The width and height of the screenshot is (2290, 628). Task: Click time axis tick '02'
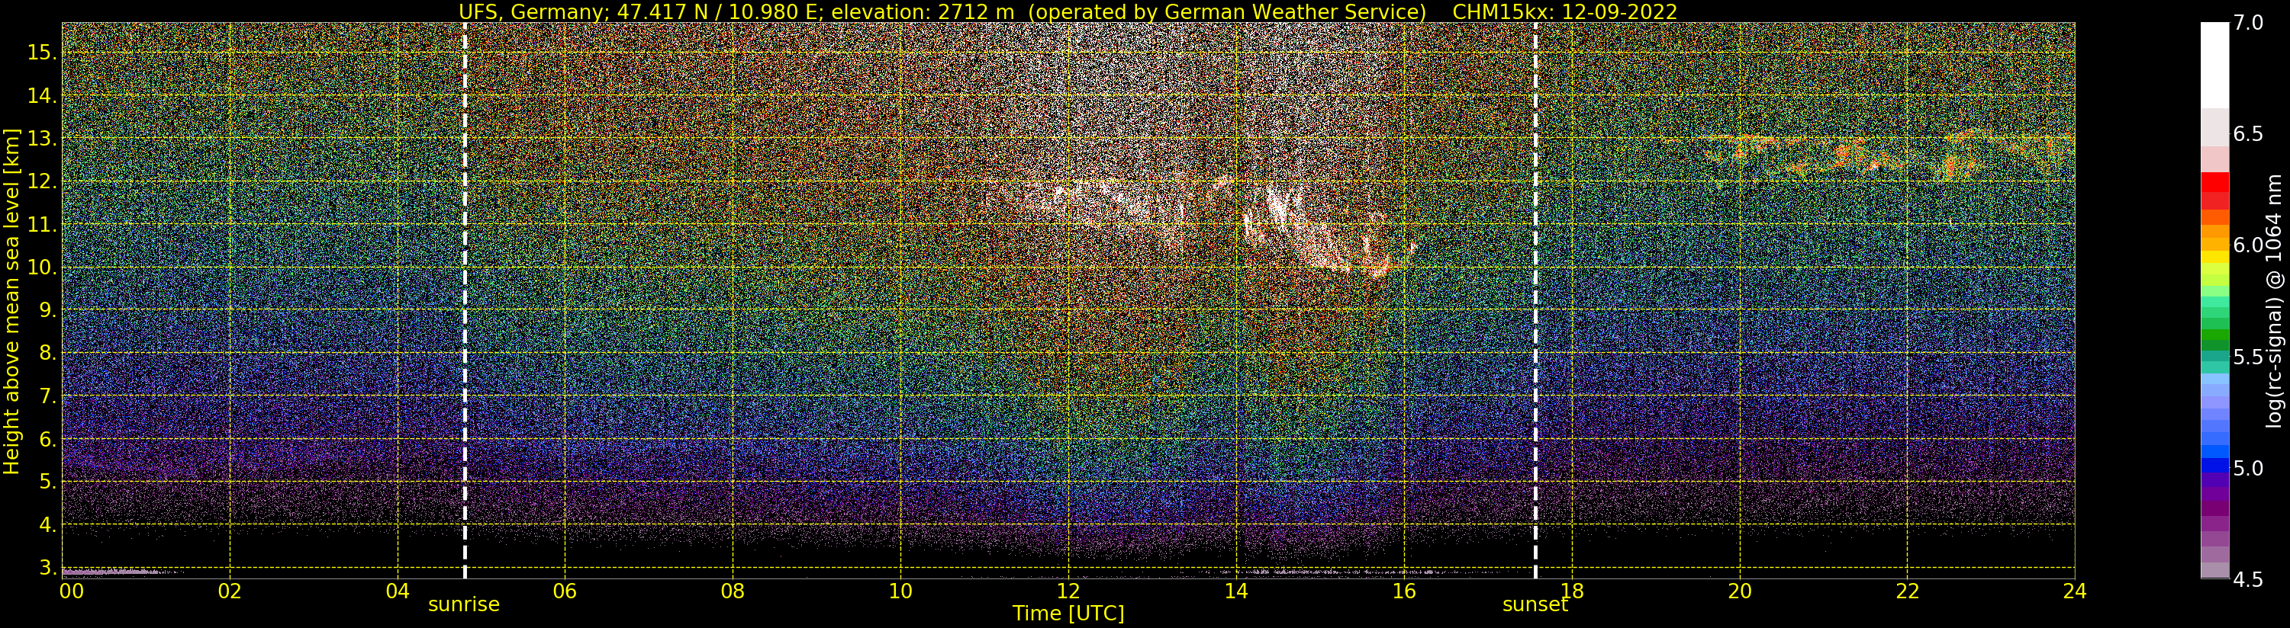pos(230,591)
